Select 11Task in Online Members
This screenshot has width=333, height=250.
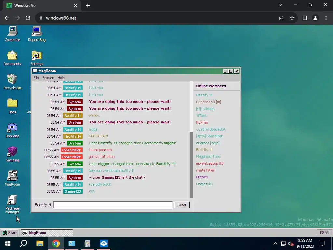(x=201, y=116)
